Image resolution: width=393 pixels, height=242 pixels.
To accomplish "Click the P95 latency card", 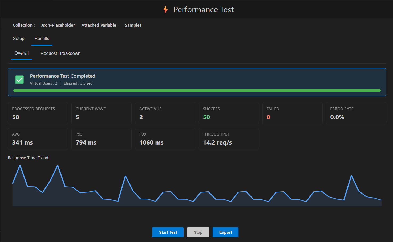I will coord(102,139).
